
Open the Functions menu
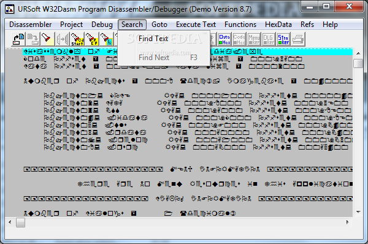click(240, 25)
